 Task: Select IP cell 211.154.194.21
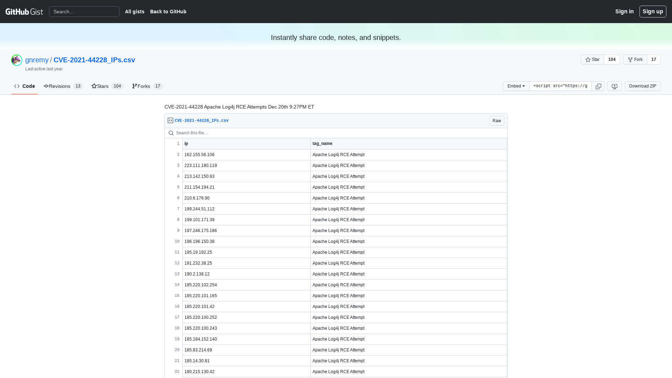(x=246, y=187)
